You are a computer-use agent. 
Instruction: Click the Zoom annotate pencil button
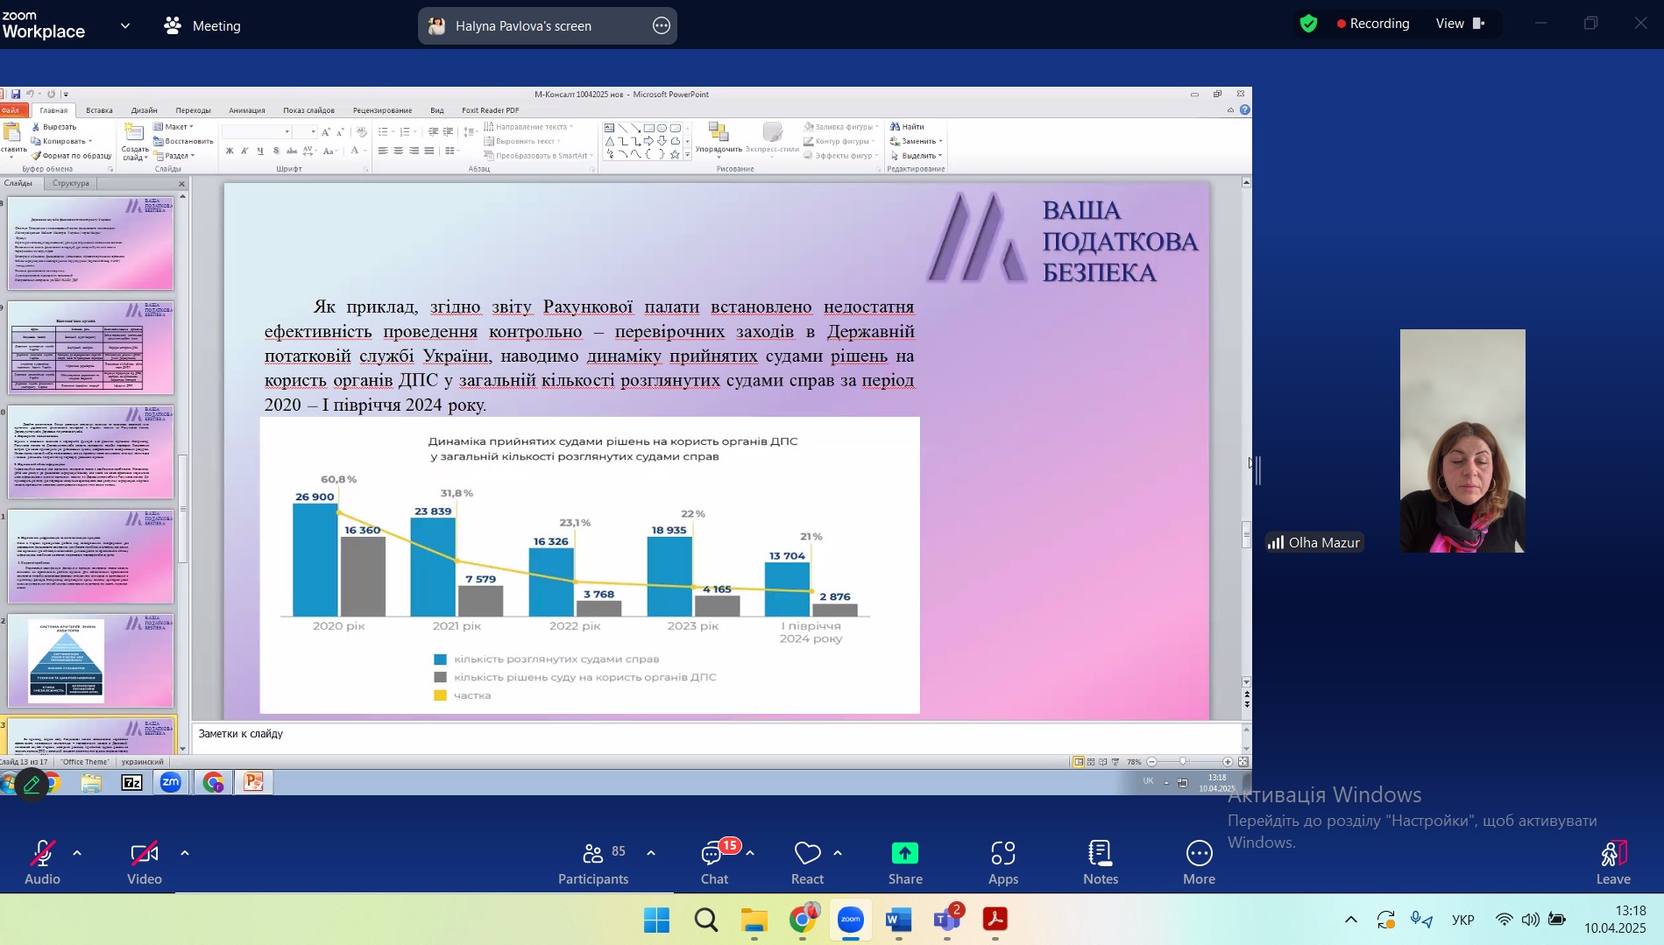(31, 784)
